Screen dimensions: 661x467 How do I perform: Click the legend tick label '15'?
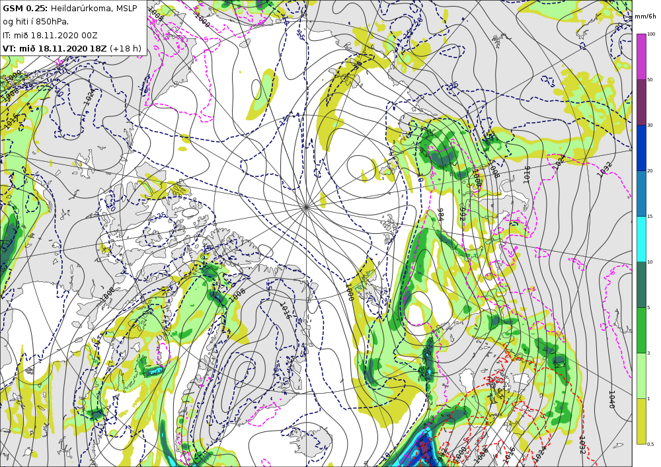coord(650,216)
